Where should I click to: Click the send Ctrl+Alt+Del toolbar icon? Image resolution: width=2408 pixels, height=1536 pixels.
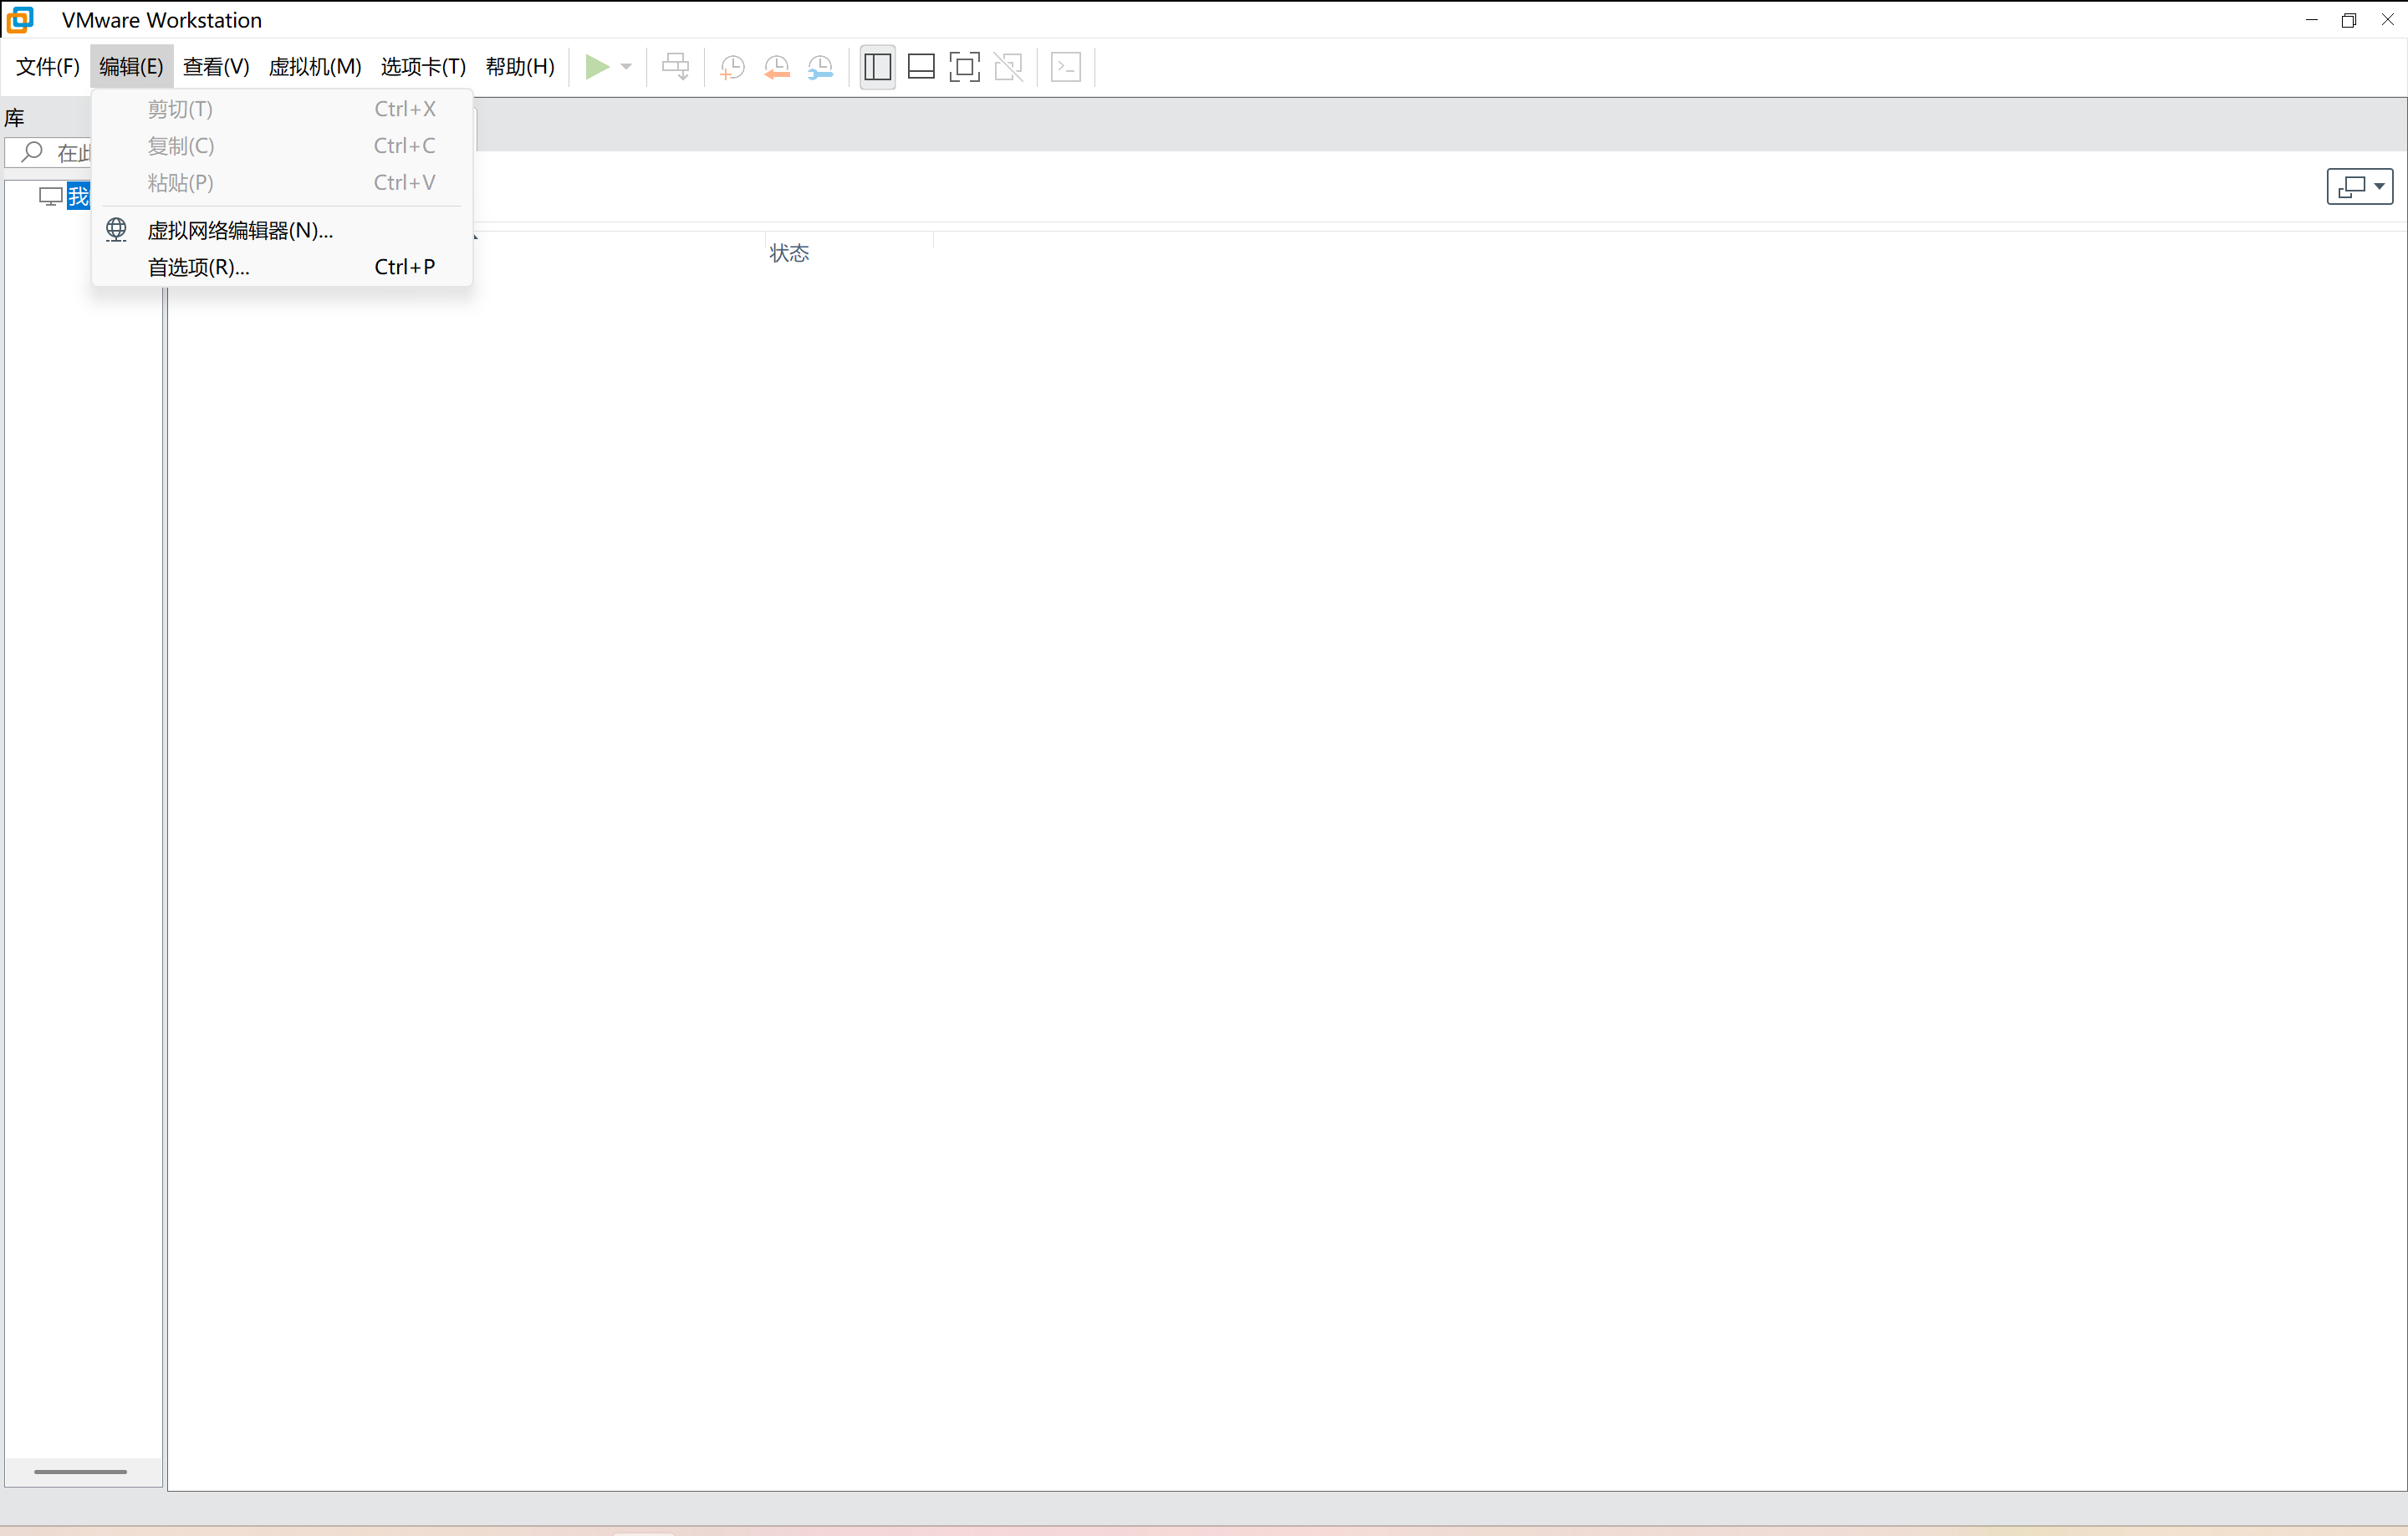(675, 67)
